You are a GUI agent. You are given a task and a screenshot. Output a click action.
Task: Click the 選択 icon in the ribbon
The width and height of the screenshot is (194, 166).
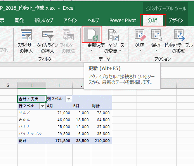point(156,35)
